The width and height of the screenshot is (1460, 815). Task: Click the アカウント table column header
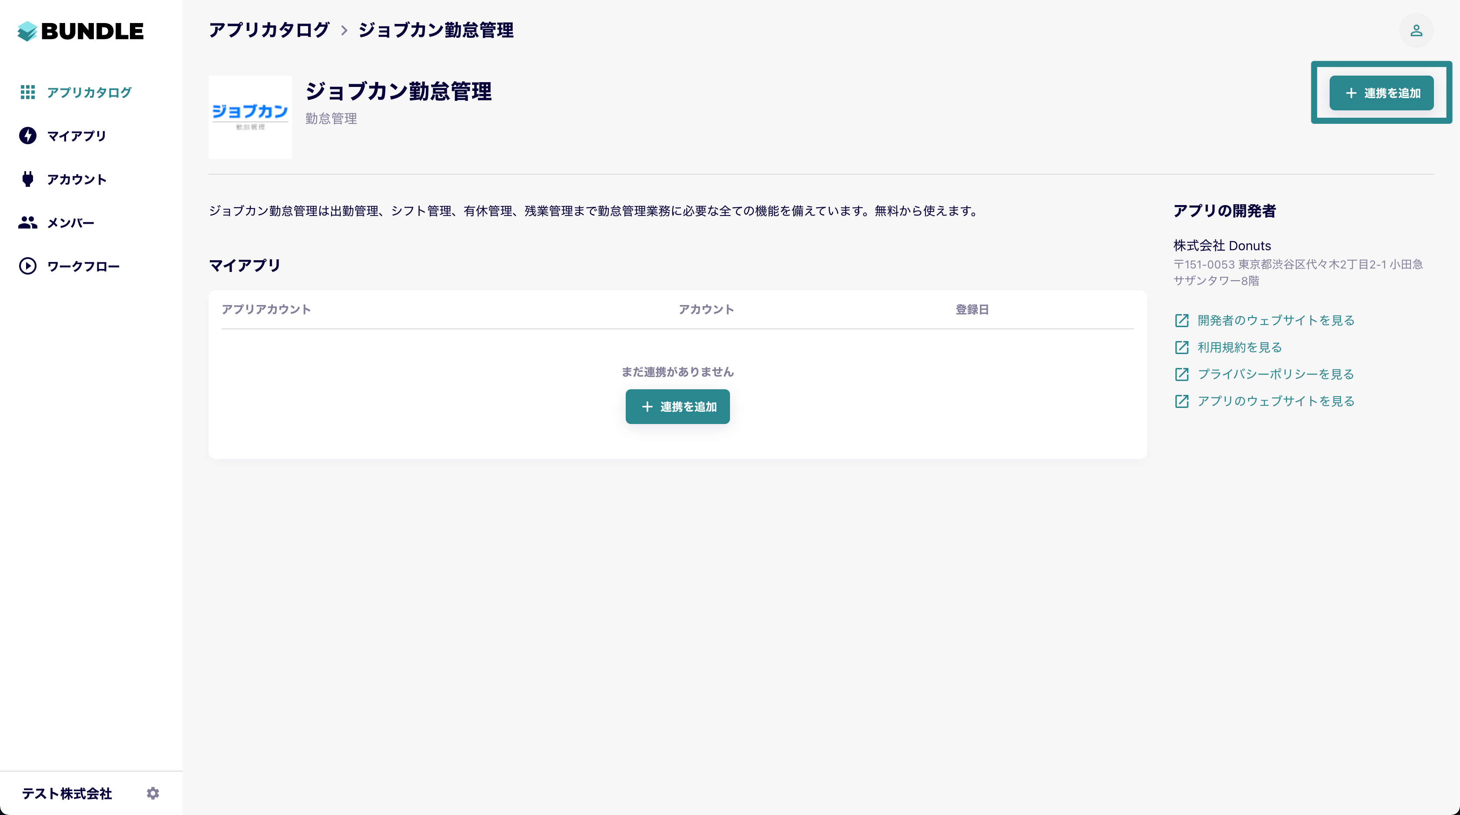[x=706, y=309]
